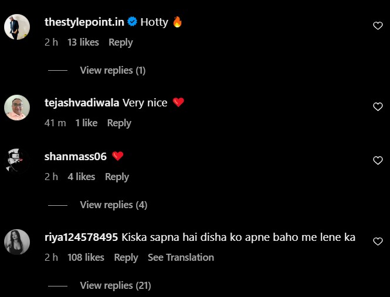Open riya124578495's profile avatar
This screenshot has width=390, height=297.
point(17,242)
